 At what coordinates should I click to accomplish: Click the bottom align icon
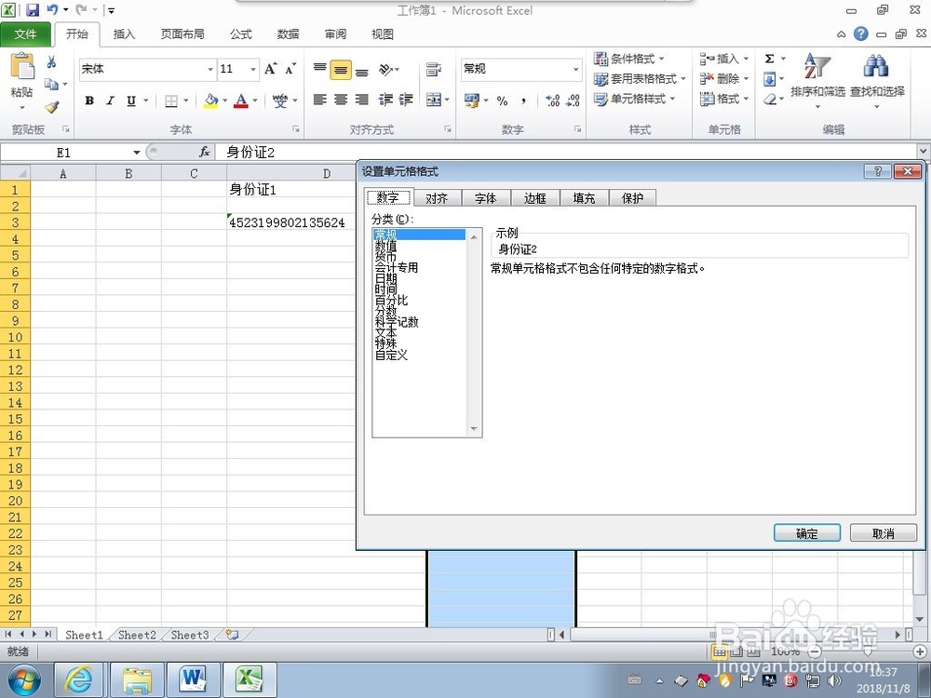coord(361,70)
